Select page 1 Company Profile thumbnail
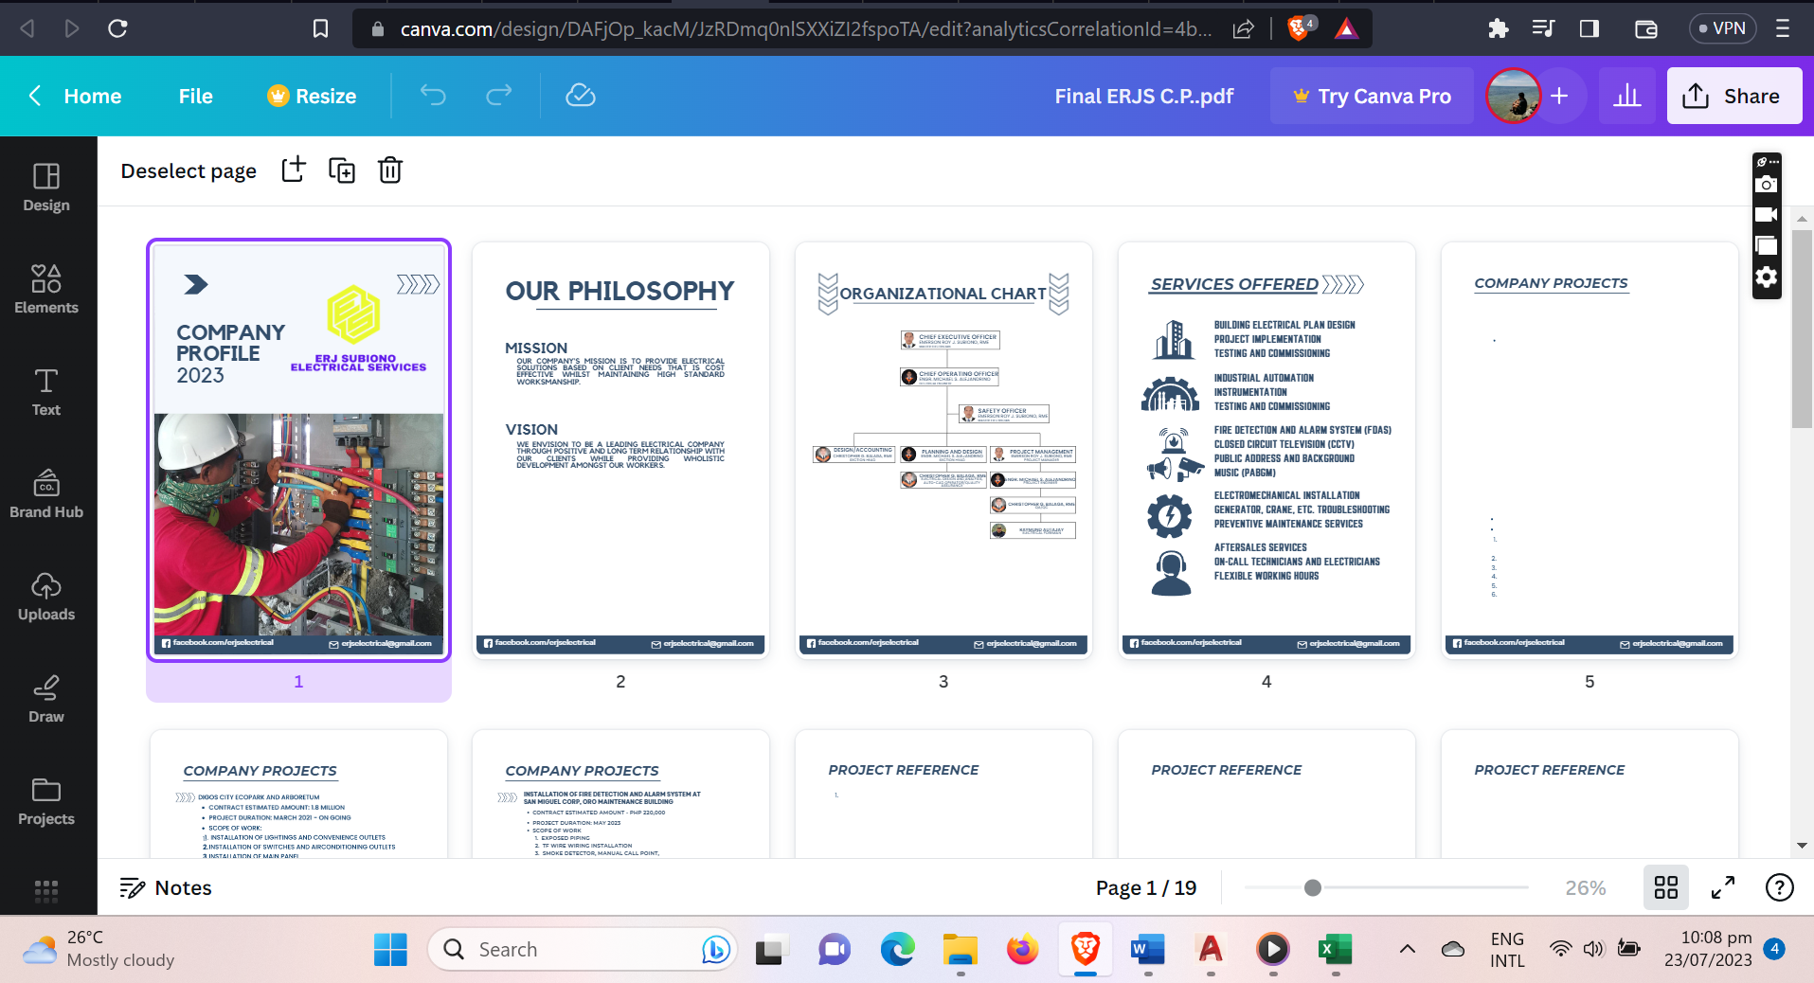Screen dimensions: 1814x983 tap(298, 450)
